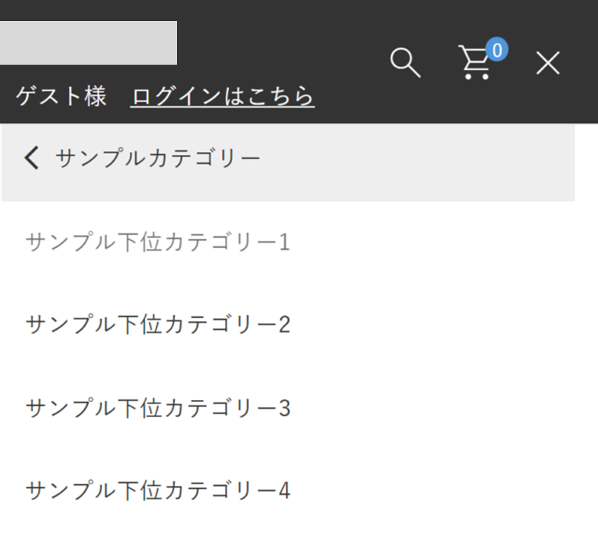
Task: Click the grayed-out first subcategory entry
Action: [x=158, y=242]
